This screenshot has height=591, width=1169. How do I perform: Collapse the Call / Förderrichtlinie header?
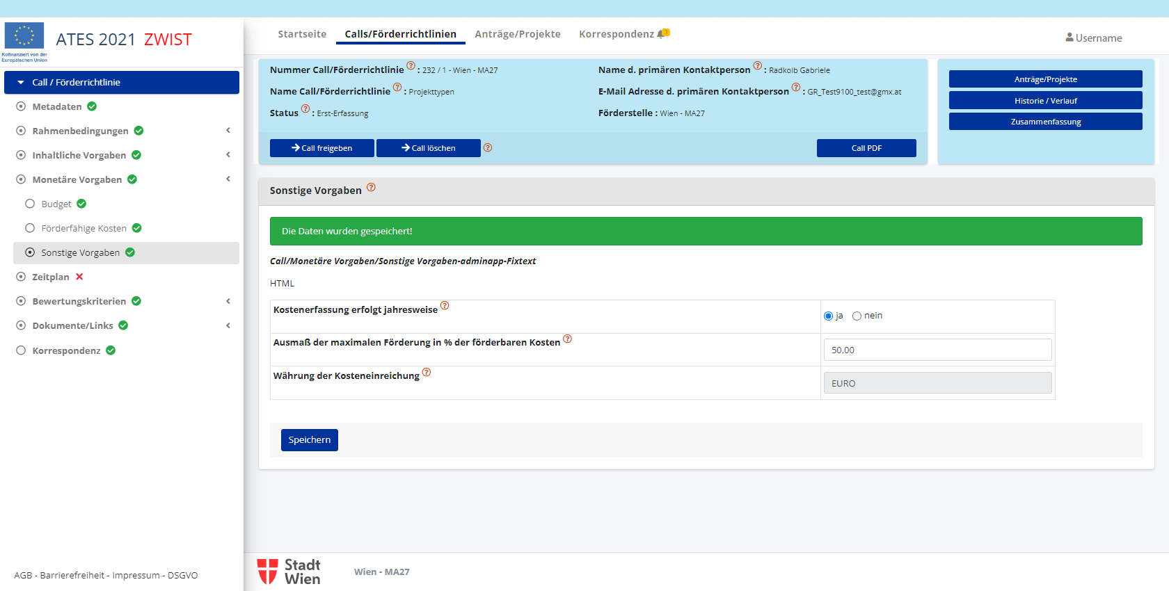[122, 82]
